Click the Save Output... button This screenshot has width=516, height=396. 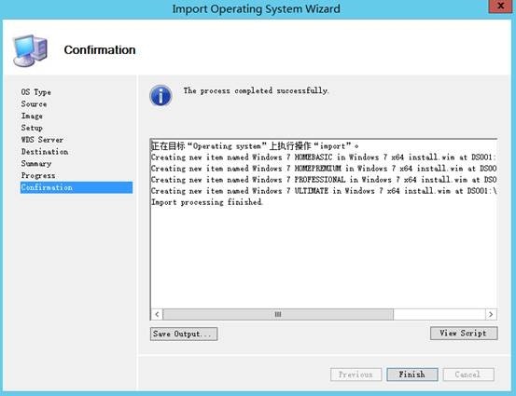(184, 334)
